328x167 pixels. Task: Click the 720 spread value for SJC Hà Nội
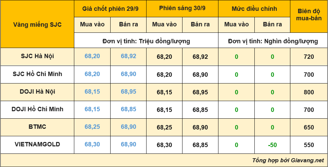(x=309, y=57)
